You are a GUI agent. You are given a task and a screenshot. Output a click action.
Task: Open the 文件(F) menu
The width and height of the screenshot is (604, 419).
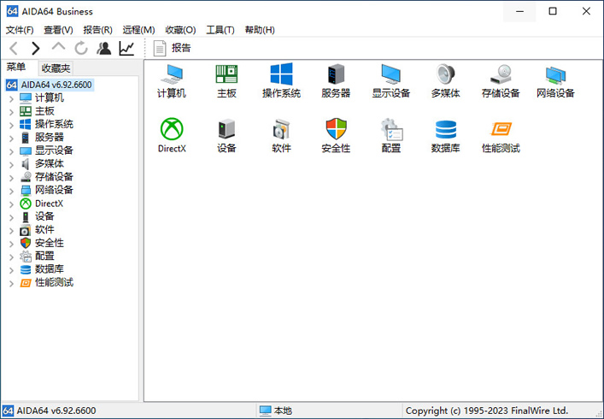(x=20, y=30)
